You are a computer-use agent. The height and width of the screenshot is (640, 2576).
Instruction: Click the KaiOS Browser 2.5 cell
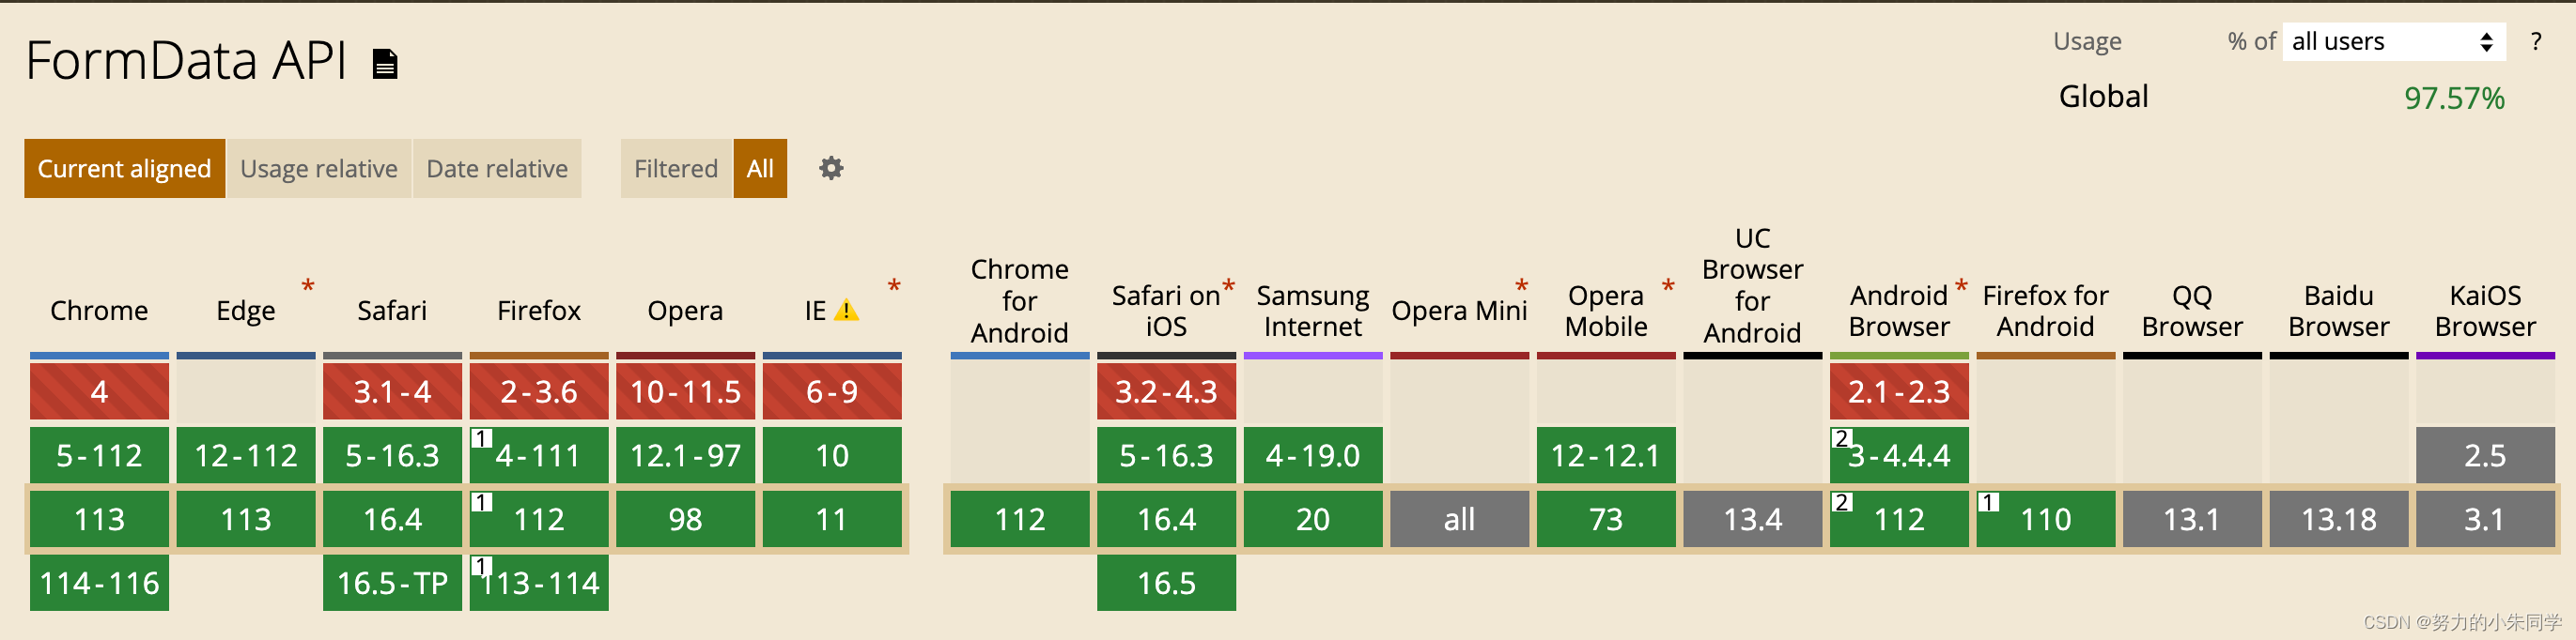[2485, 455]
